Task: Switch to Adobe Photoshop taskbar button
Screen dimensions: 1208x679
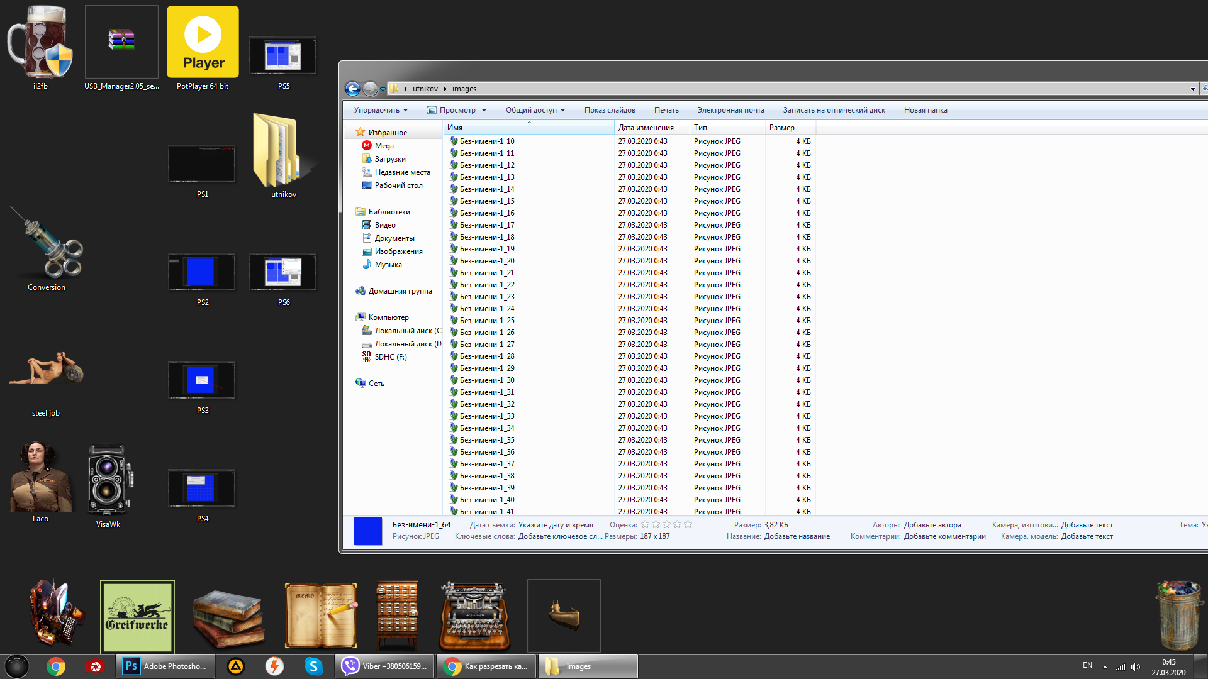Action: pyautogui.click(x=165, y=666)
